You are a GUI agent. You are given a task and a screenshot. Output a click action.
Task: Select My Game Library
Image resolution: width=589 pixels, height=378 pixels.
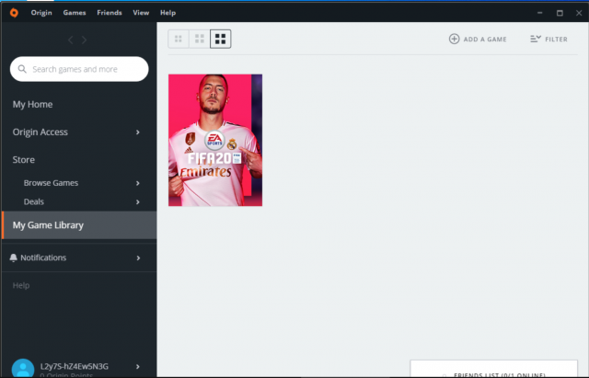click(x=79, y=225)
